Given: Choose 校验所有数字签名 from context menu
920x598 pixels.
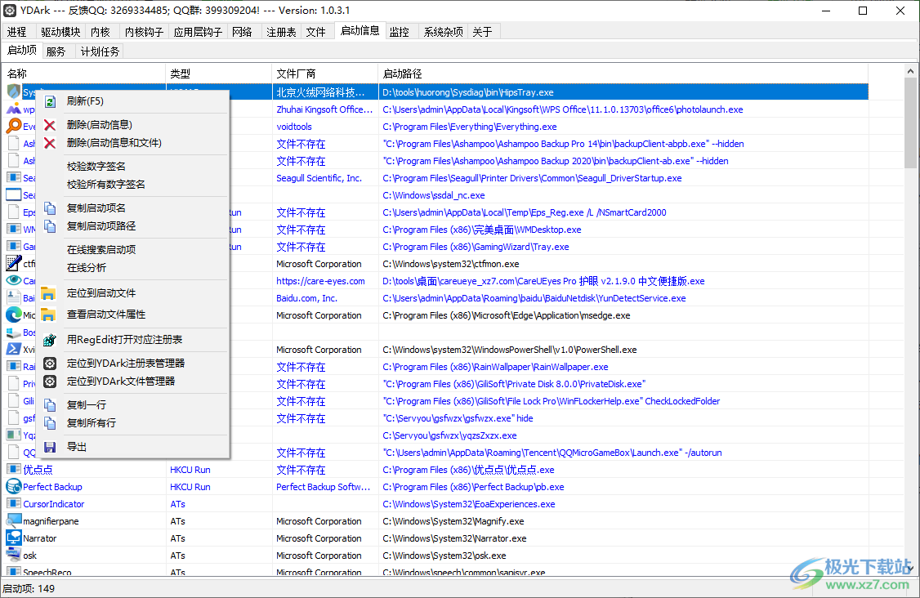Looking at the screenshot, I should point(105,185).
